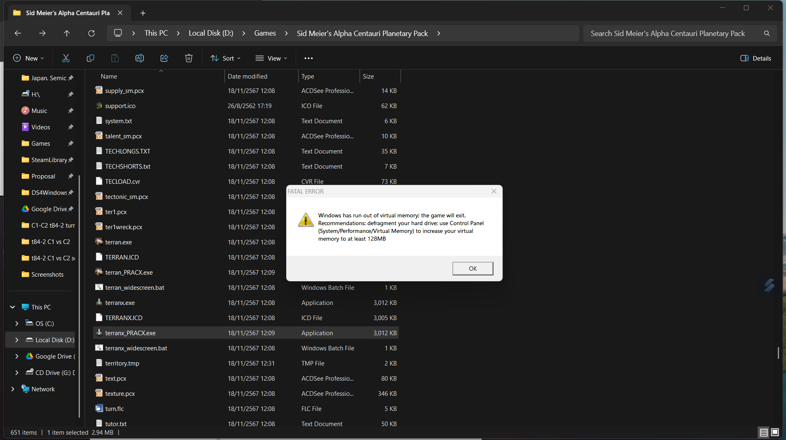Close the Alpha Centaurus Explorer tab
786x440 pixels.
point(120,13)
